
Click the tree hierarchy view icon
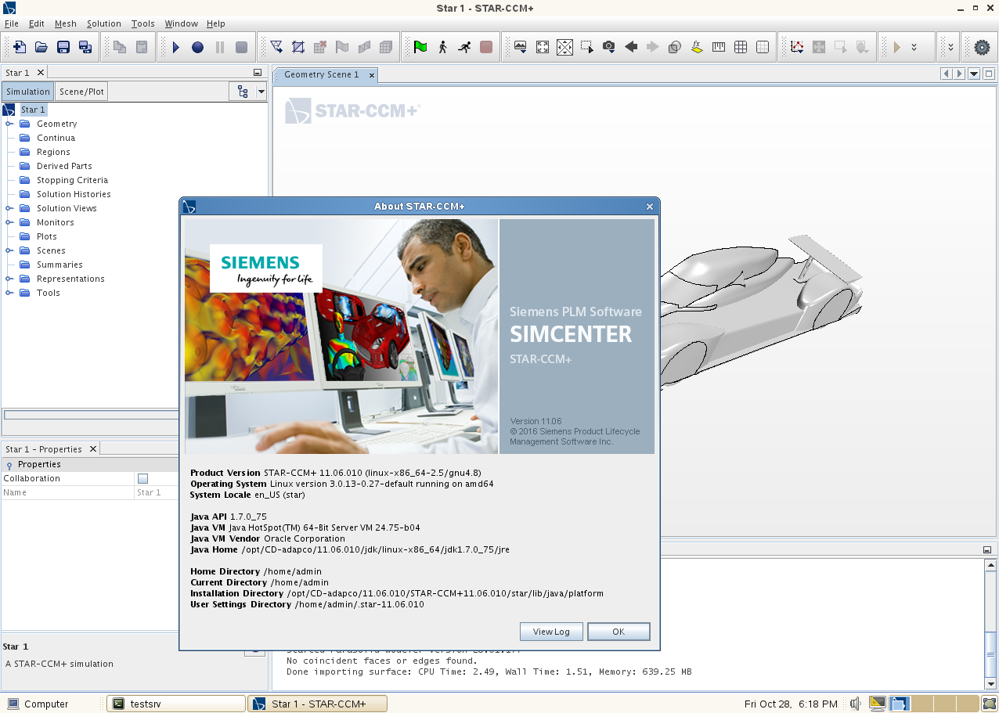click(x=243, y=92)
